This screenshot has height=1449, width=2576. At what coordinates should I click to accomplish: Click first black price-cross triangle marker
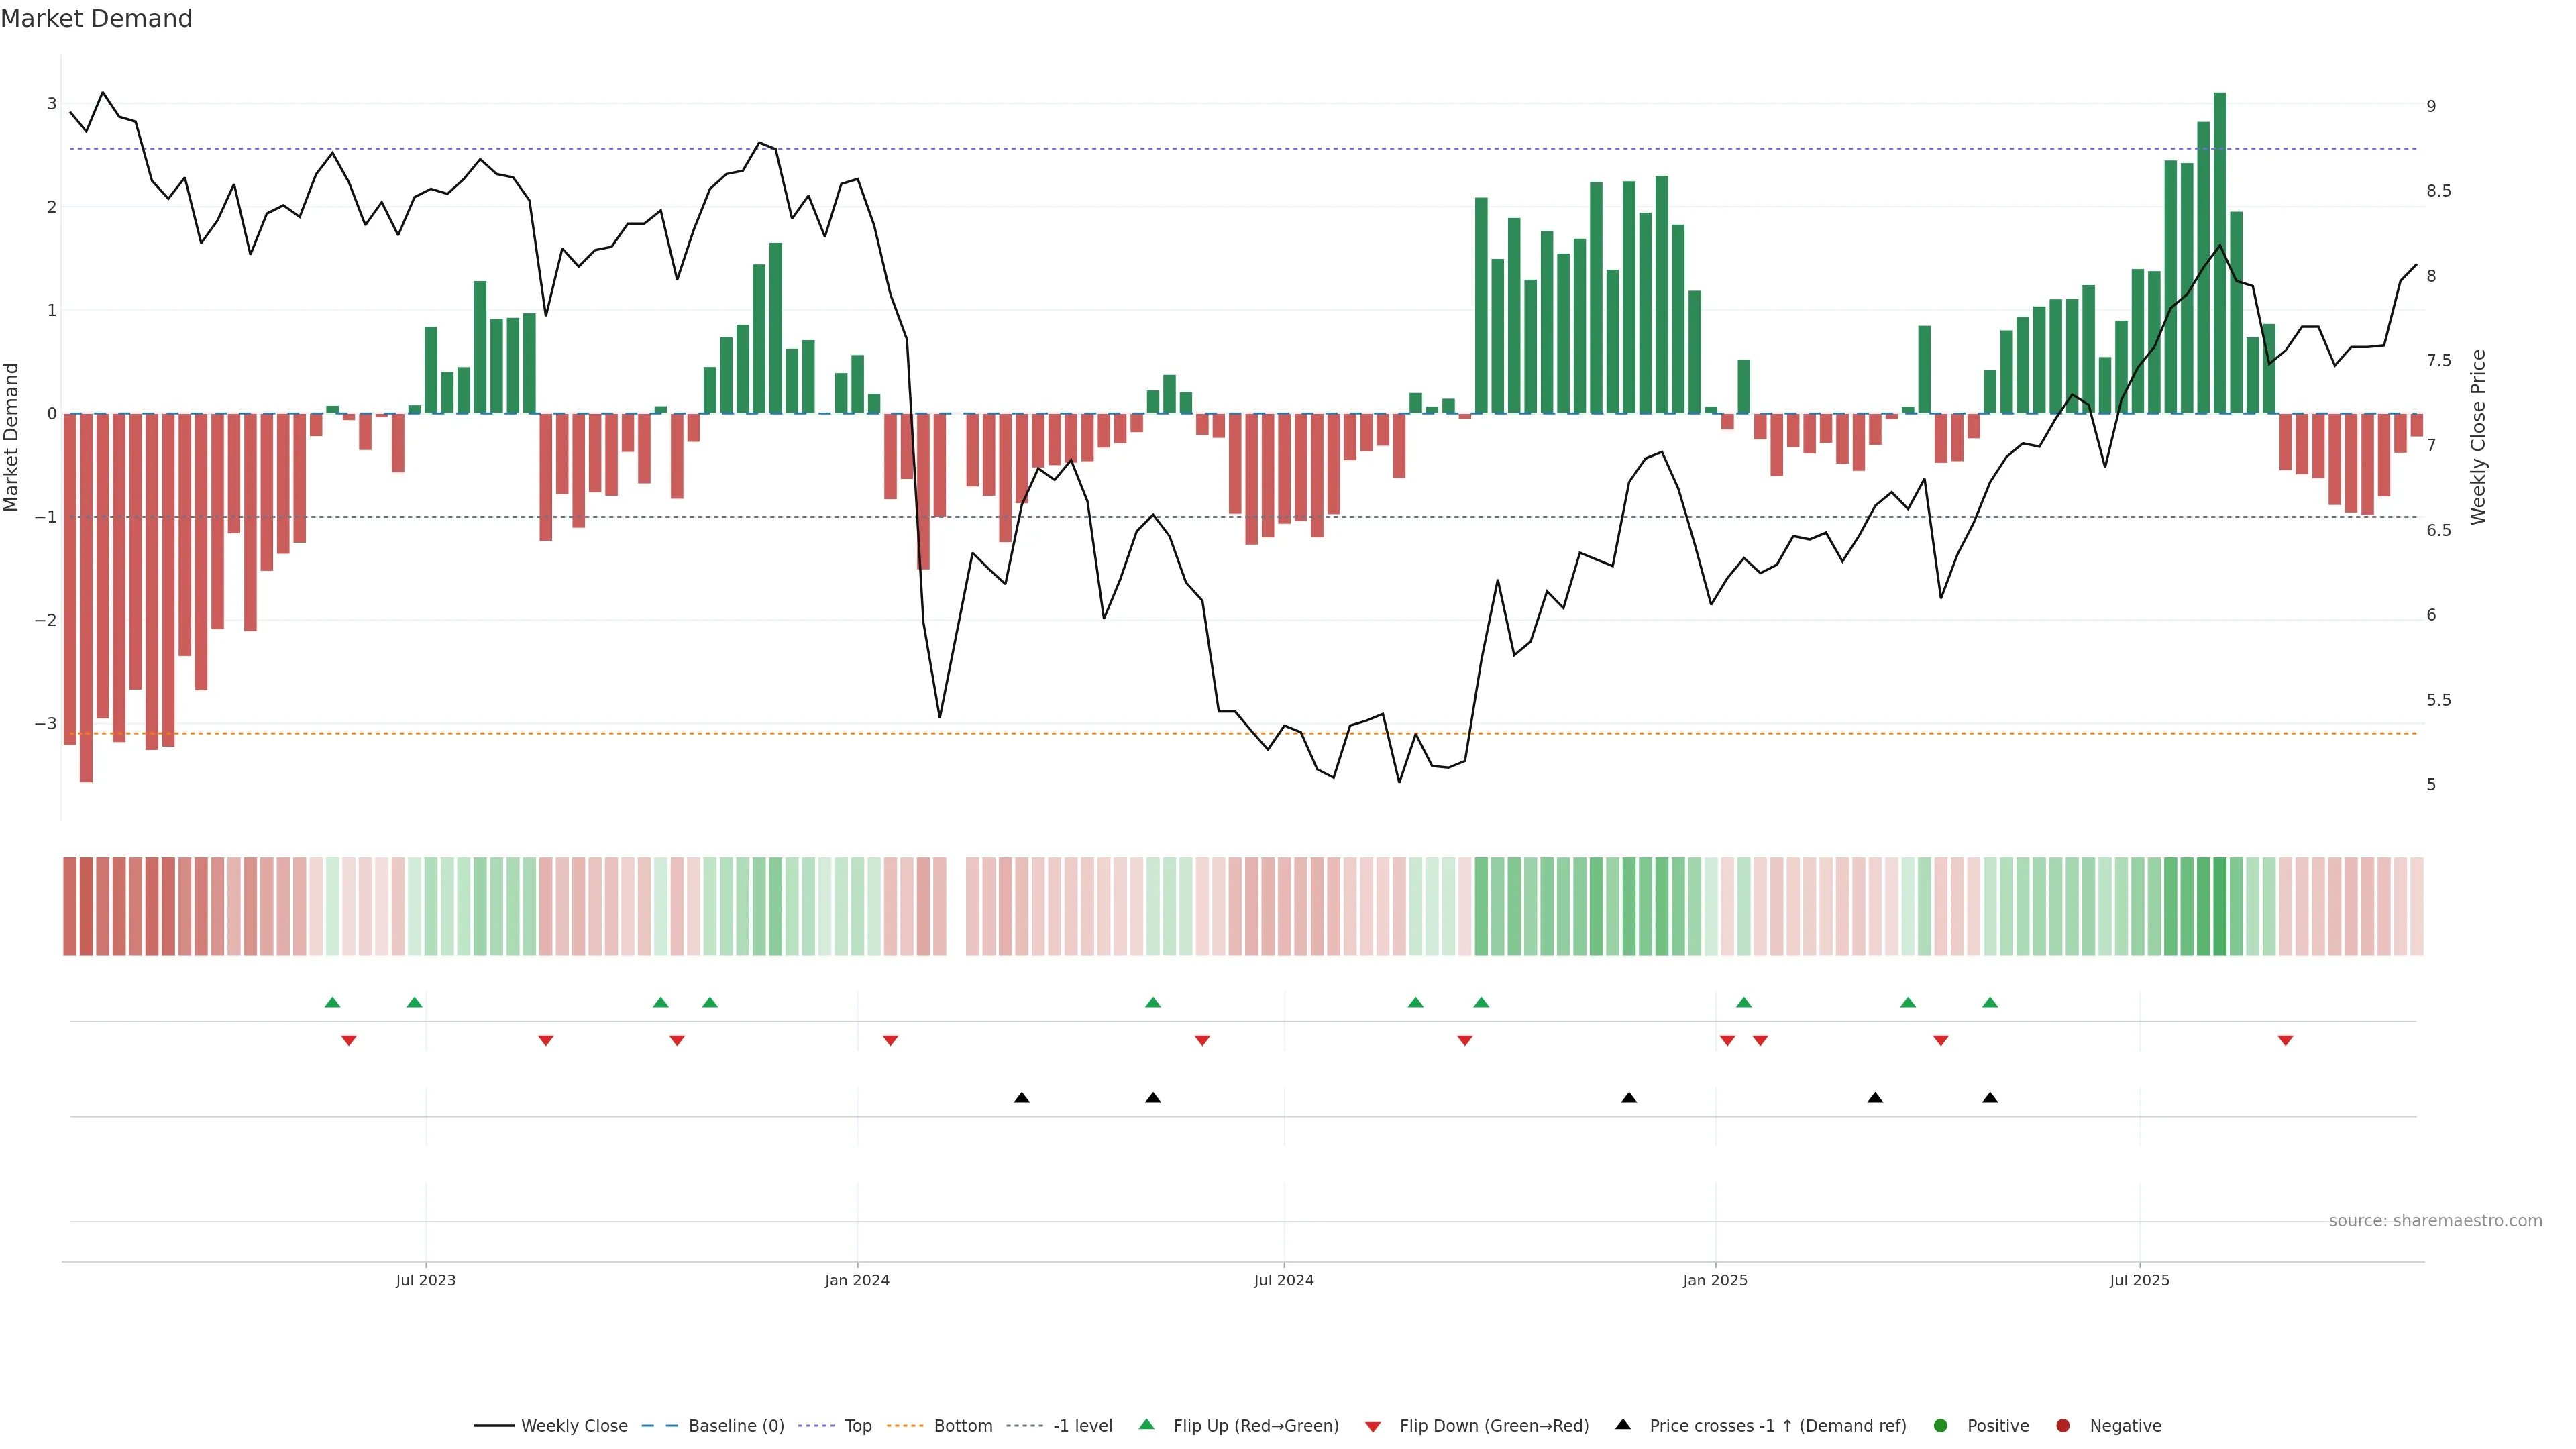click(x=1021, y=1098)
